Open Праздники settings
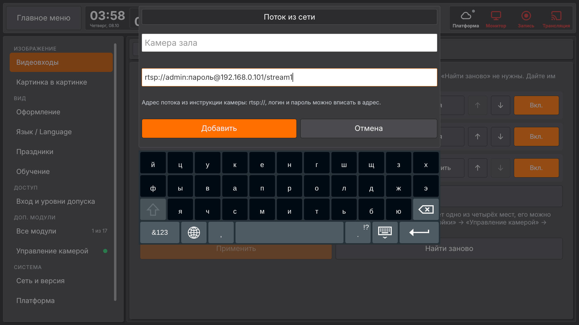Viewport: 579px width, 325px height. click(61, 152)
